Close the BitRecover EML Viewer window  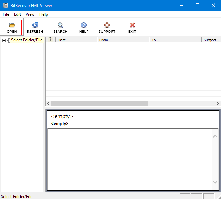coord(213,5)
